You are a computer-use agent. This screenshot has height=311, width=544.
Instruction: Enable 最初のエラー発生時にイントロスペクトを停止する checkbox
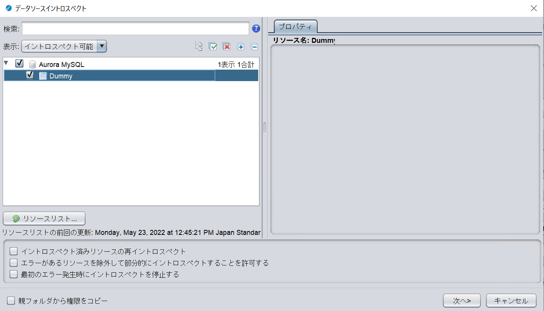(x=14, y=274)
